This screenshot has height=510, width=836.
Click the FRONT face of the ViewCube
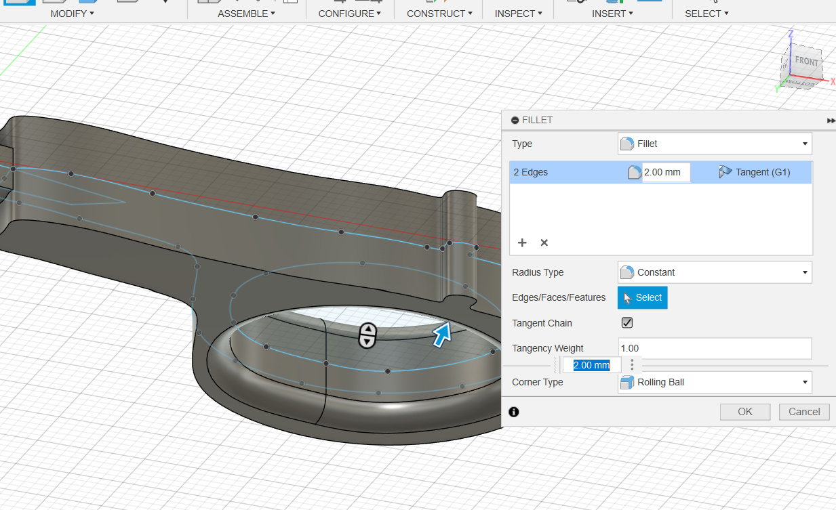coord(806,62)
